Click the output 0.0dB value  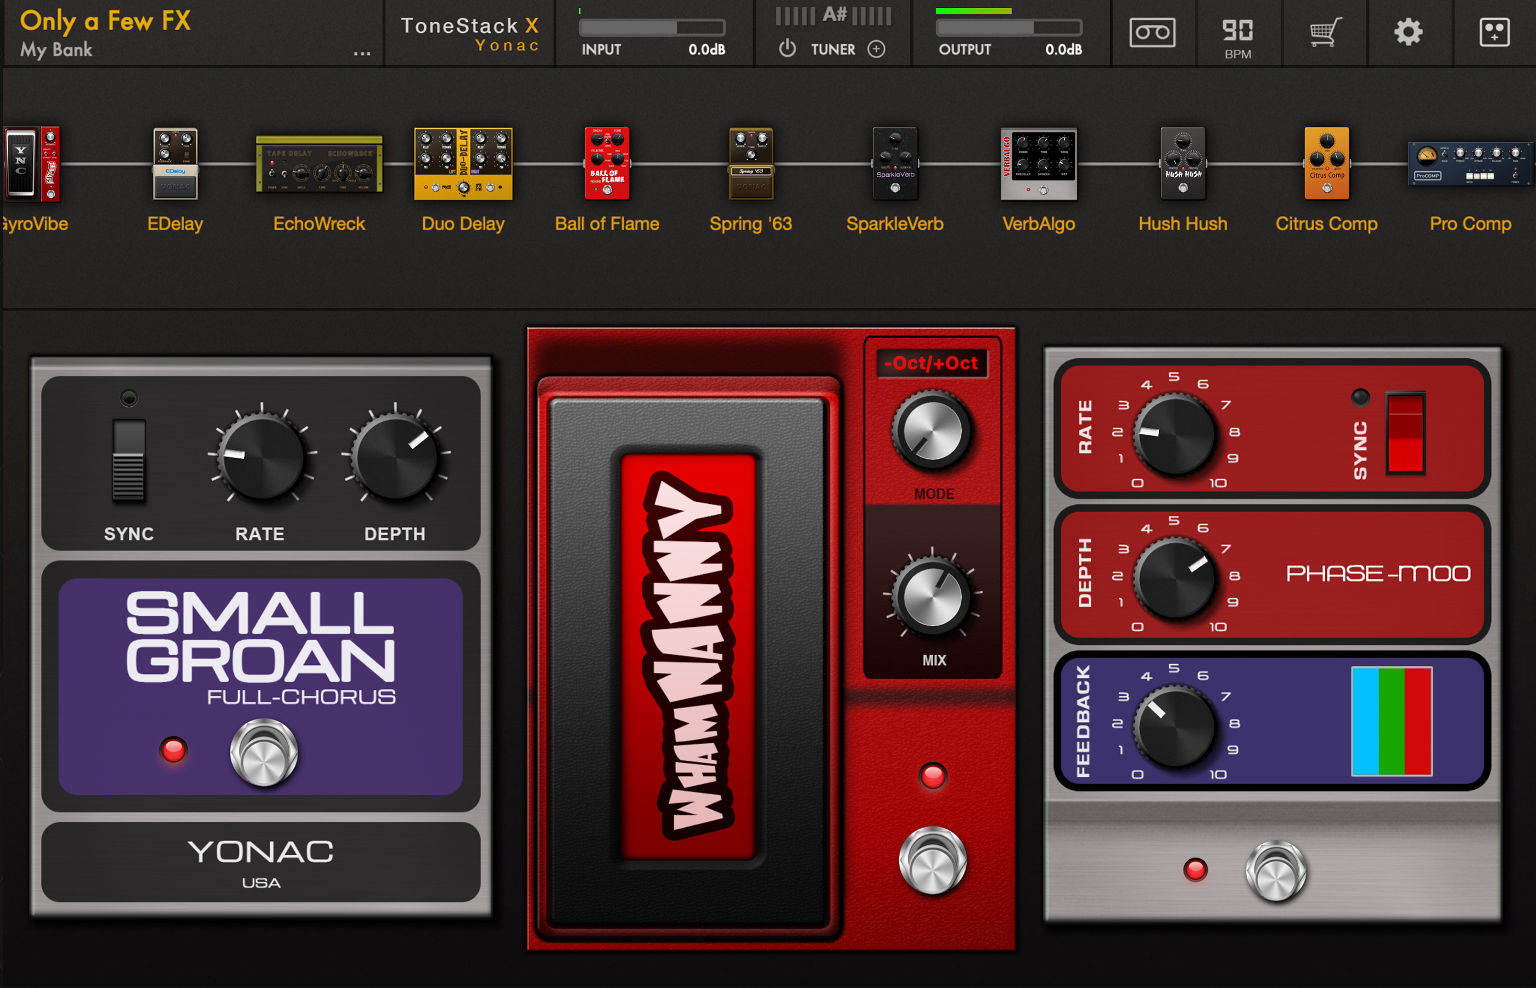point(1063,49)
